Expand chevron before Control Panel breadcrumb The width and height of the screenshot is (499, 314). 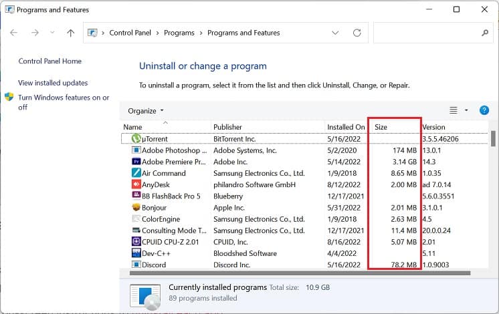(103, 33)
